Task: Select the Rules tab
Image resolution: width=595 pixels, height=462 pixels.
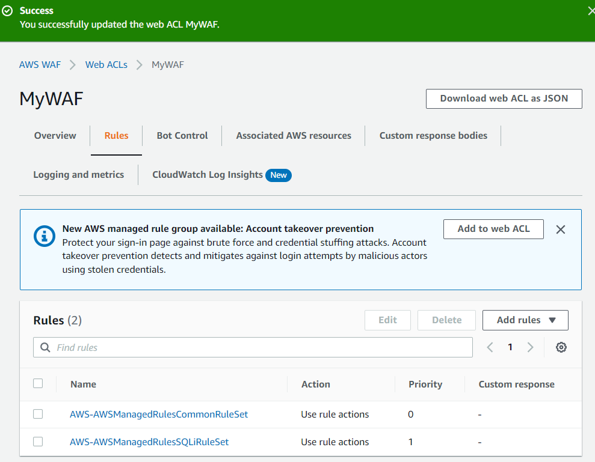Action: (x=117, y=136)
